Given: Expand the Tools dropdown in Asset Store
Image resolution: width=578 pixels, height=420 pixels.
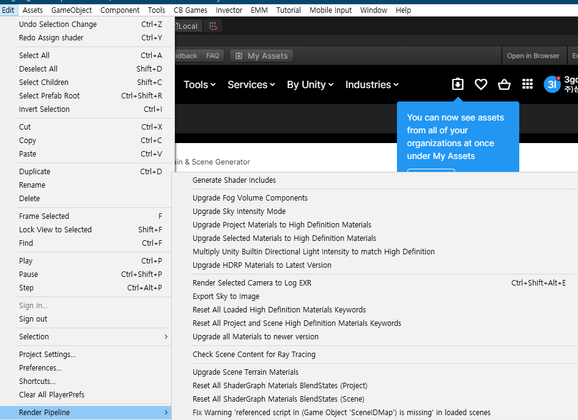Looking at the screenshot, I should click(x=199, y=85).
